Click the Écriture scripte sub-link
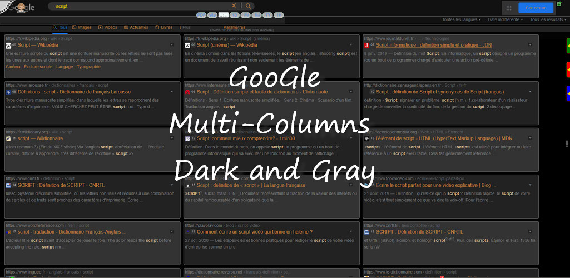The width and height of the screenshot is (570, 278). click(x=38, y=67)
